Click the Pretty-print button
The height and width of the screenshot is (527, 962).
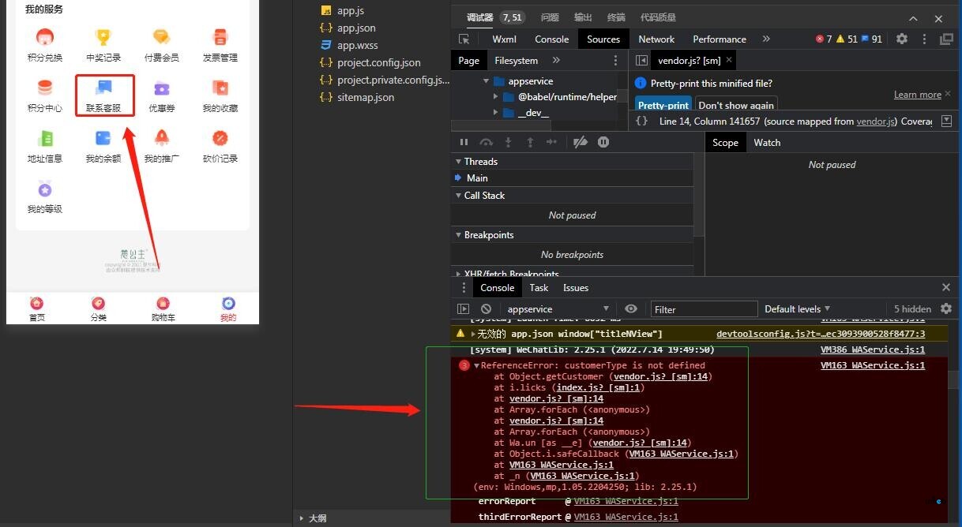click(x=663, y=105)
